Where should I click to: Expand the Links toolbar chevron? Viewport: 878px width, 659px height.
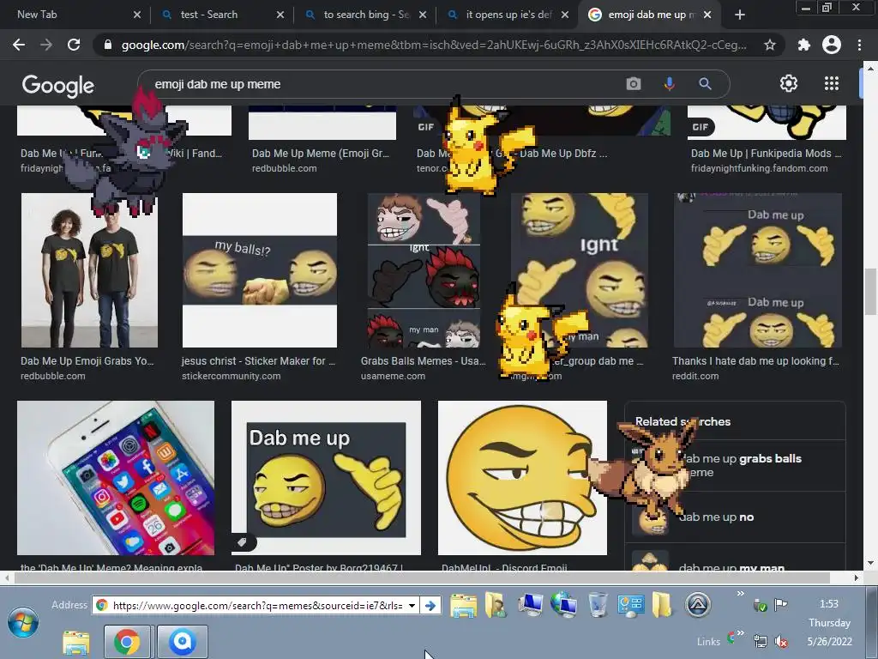pyautogui.click(x=740, y=633)
